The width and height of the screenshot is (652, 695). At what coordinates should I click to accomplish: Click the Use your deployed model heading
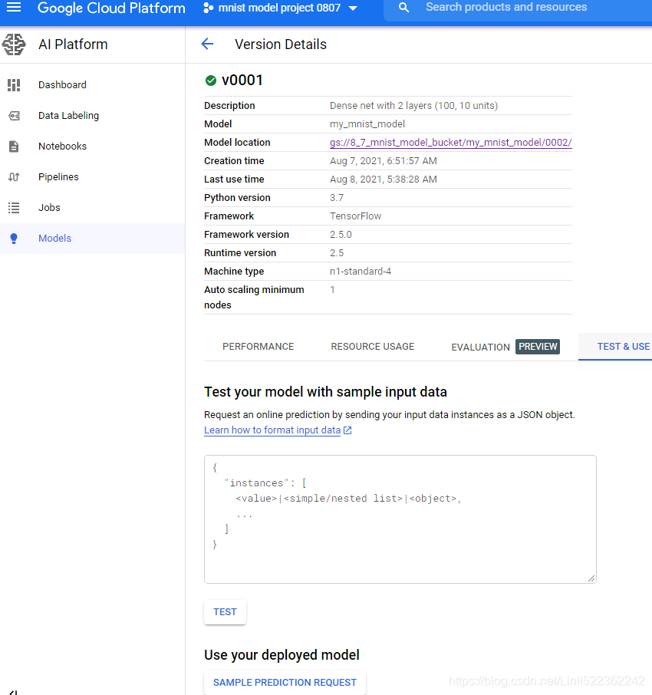(x=282, y=654)
